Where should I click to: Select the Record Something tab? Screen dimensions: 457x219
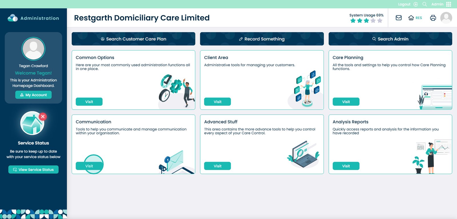click(262, 39)
